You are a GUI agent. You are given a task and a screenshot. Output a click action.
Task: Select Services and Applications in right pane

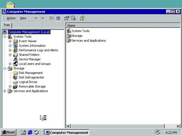[x=89, y=41]
